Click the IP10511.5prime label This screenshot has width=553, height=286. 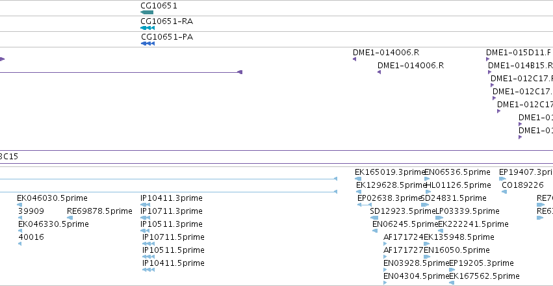(x=173, y=250)
